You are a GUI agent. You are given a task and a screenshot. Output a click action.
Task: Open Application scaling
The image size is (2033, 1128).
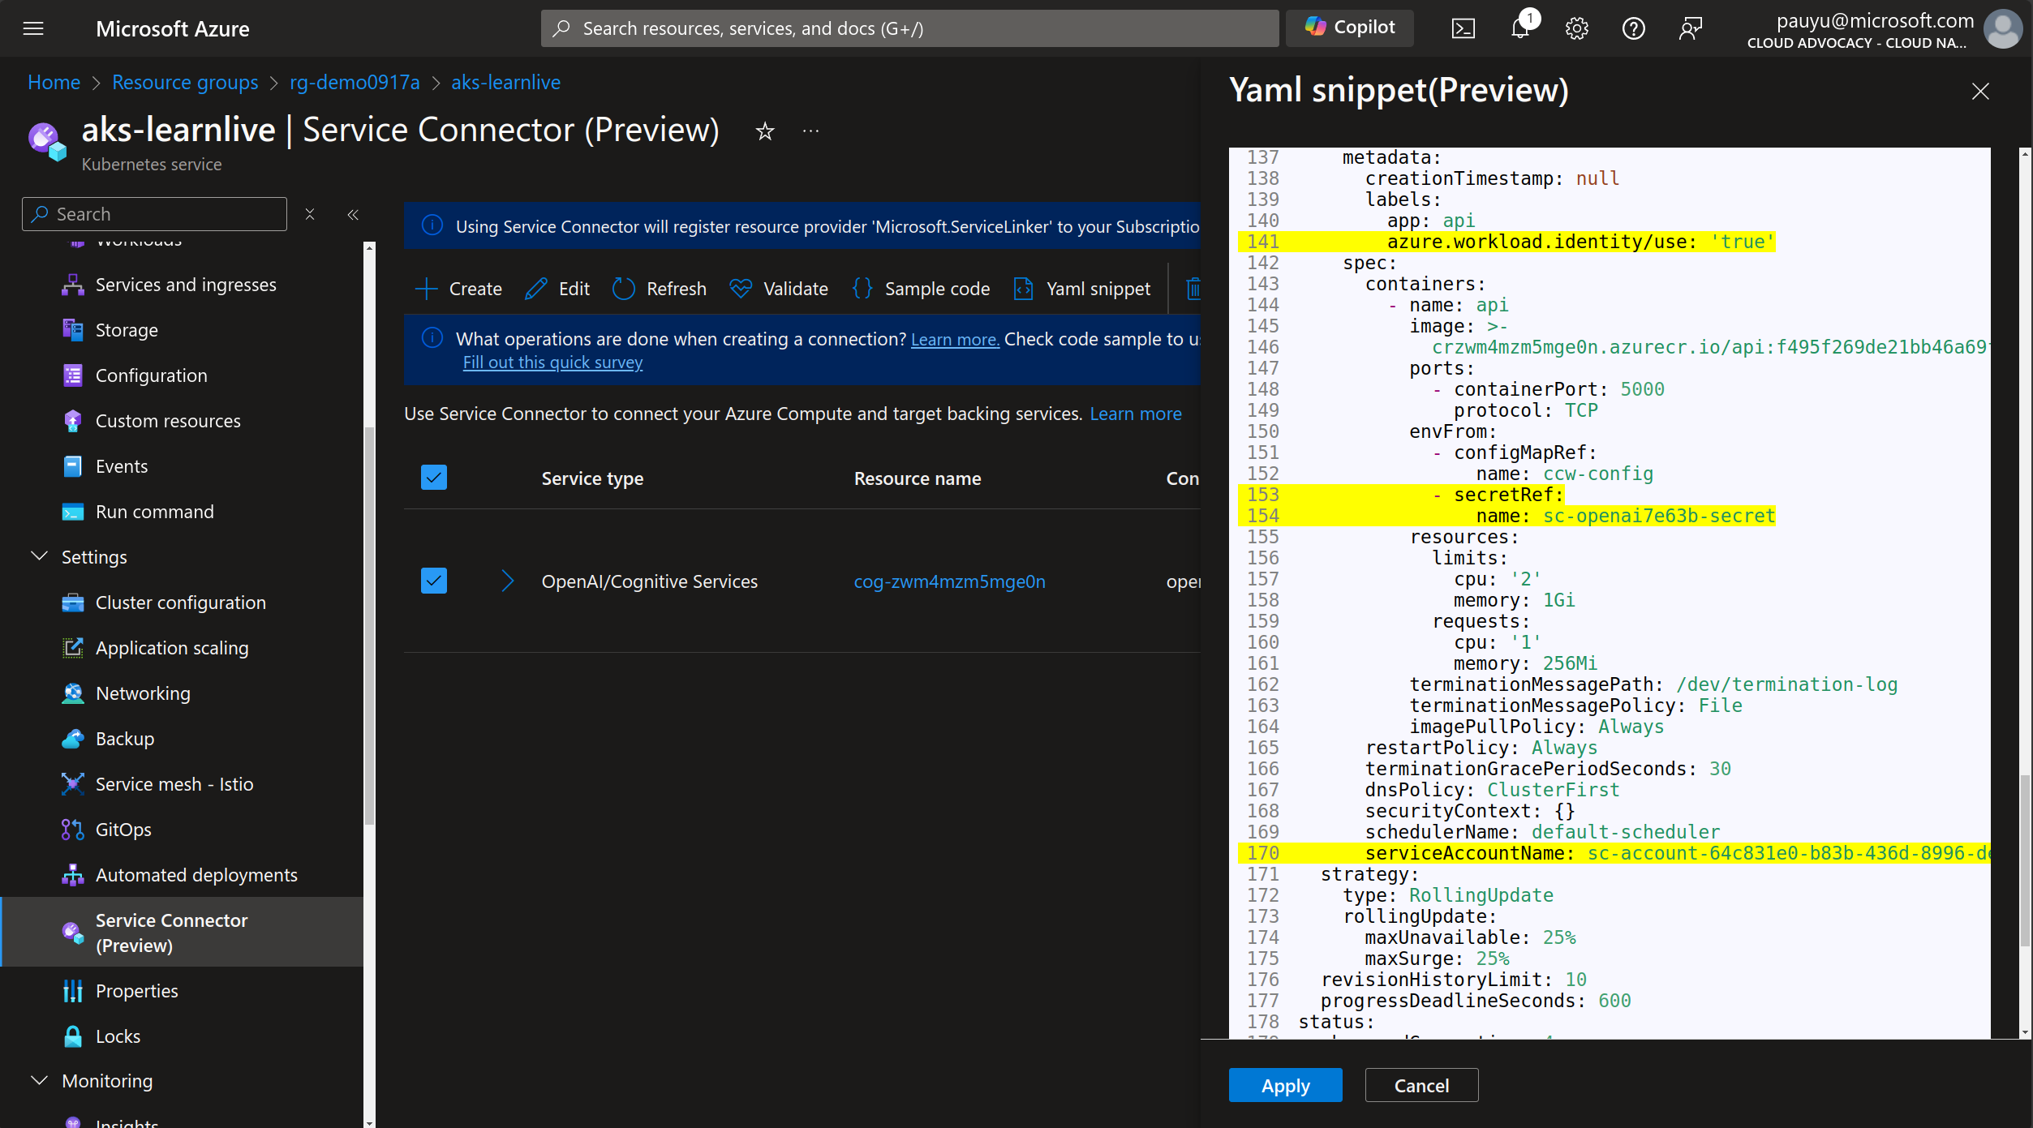pyautogui.click(x=172, y=648)
